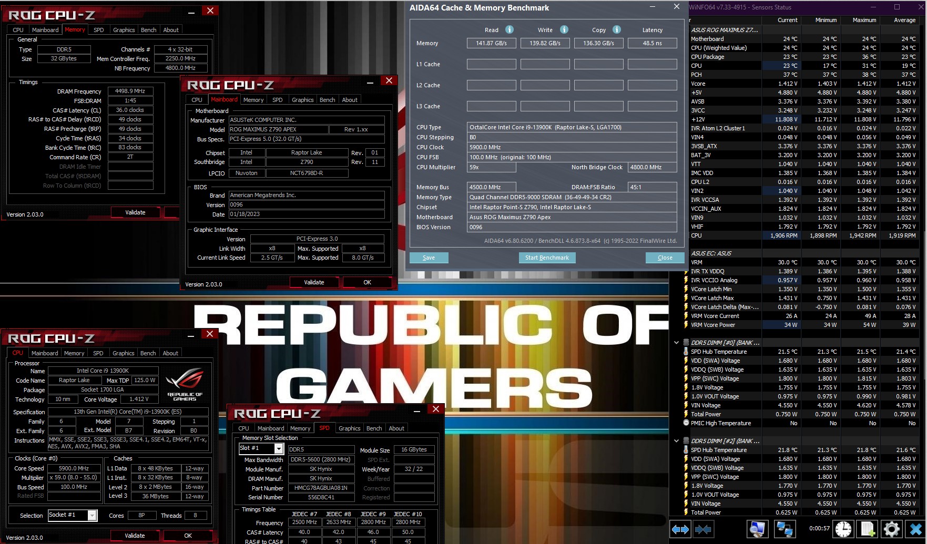Click the Minimum column header in HWiNFO

click(x=820, y=20)
